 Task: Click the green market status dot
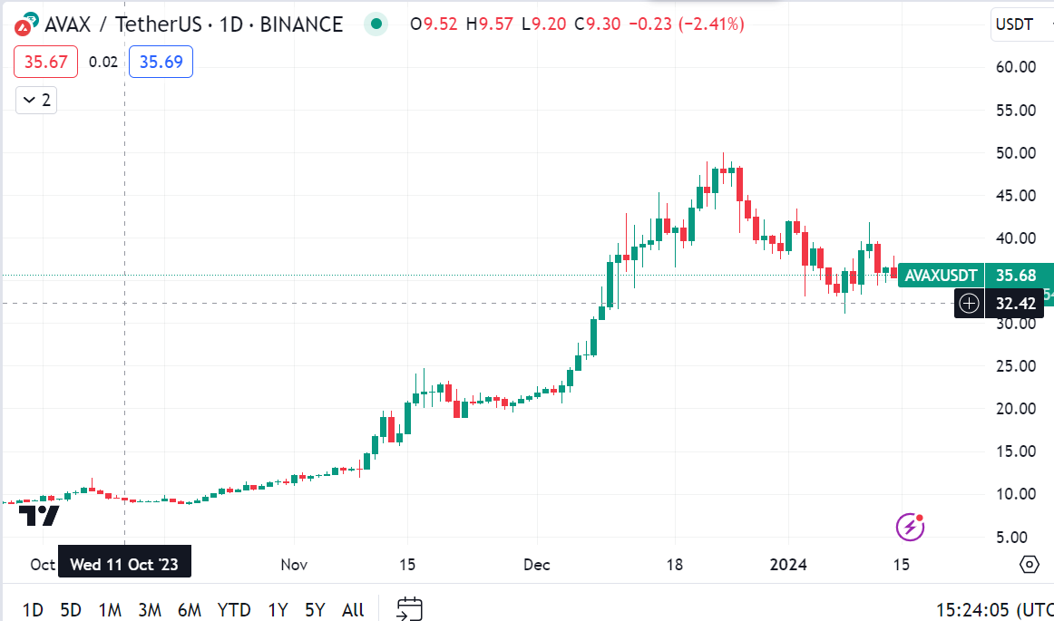376,24
